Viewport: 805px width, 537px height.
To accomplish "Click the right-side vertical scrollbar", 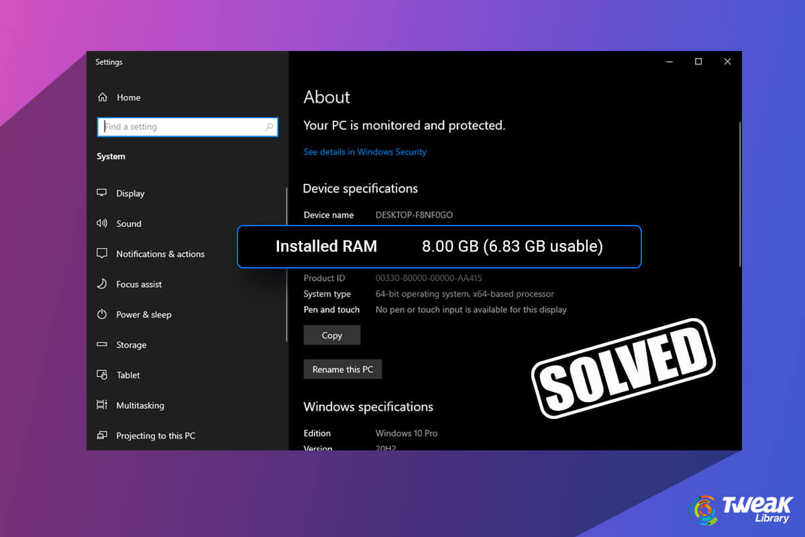I will (739, 195).
